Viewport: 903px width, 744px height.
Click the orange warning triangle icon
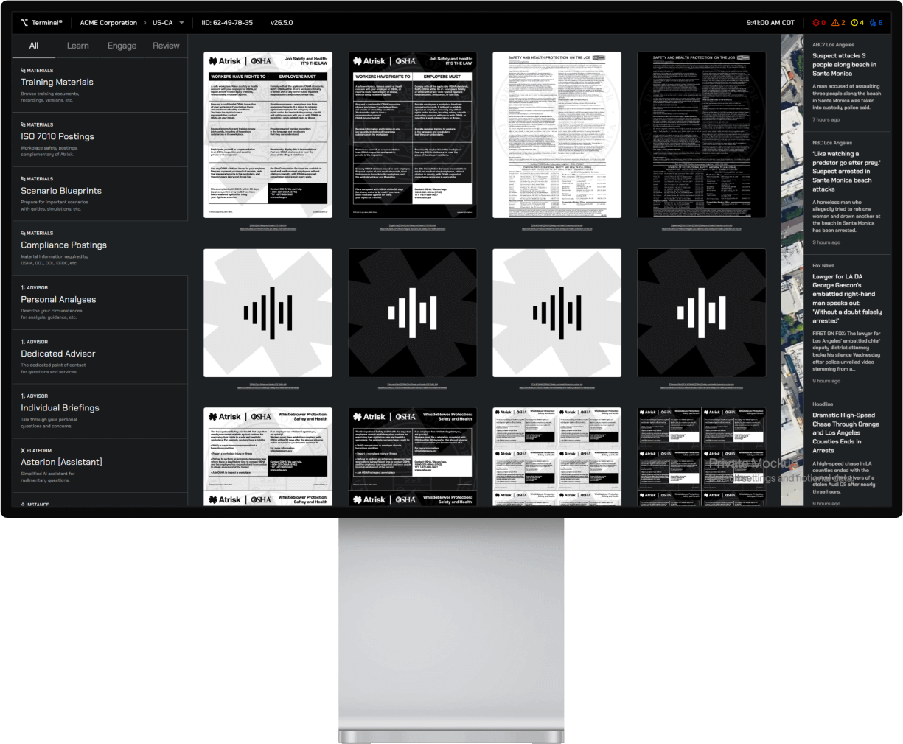835,23
